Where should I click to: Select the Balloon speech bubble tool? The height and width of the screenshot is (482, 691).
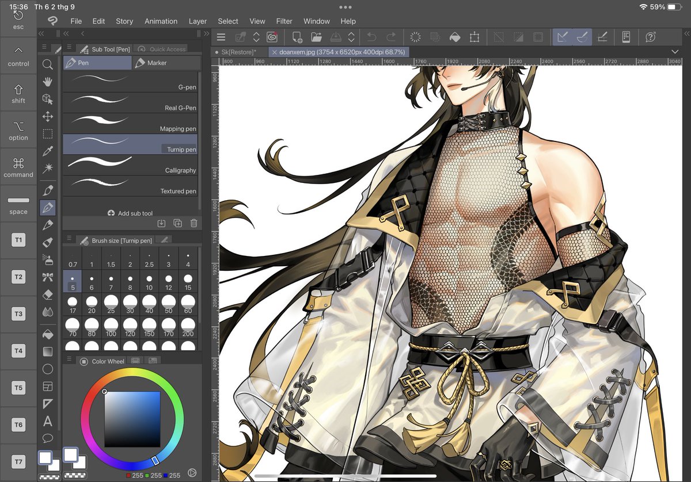click(x=48, y=438)
